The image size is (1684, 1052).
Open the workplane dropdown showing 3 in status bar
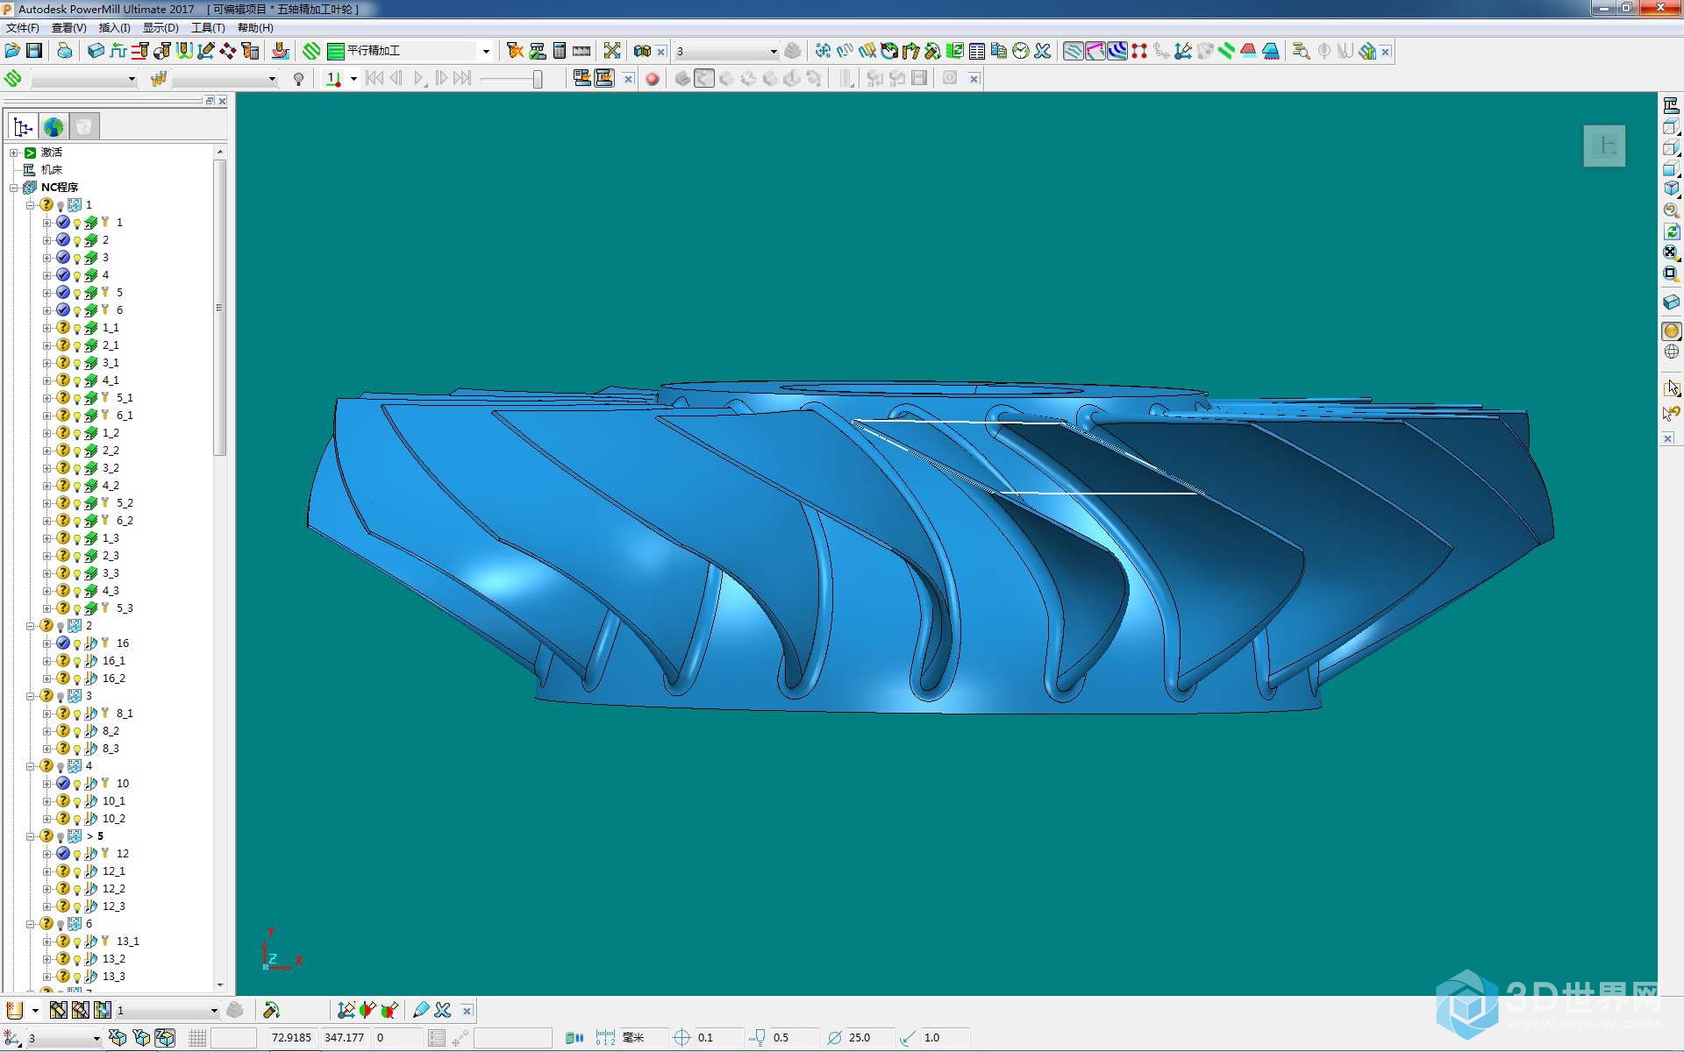coord(96,1039)
